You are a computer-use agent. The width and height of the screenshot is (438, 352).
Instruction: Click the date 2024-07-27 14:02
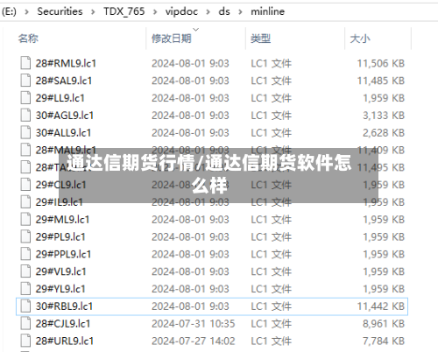point(194,341)
